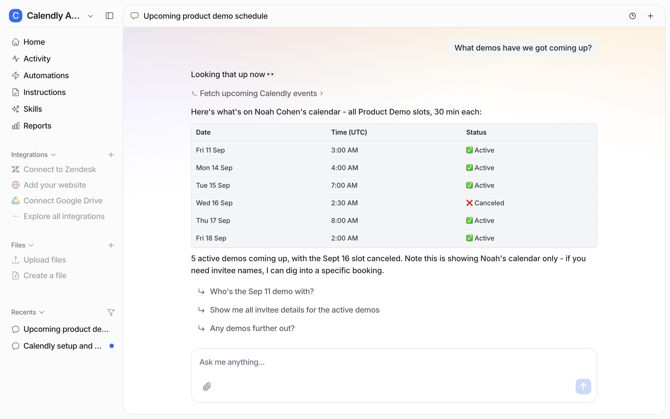This screenshot has width=670, height=419.
Task: Click Explore all integrations
Action: 61,216
